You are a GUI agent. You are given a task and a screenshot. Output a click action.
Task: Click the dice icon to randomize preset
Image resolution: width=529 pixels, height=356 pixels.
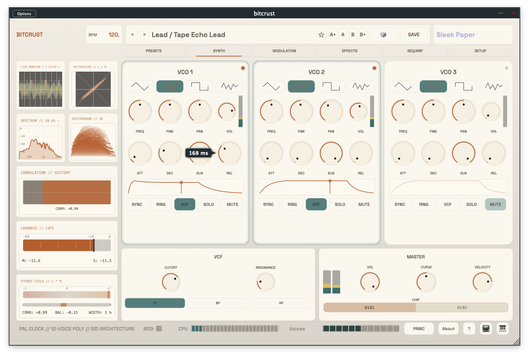pos(383,35)
